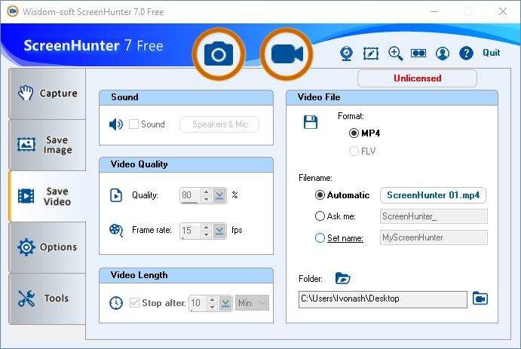Click the video folder icon beside path
The height and width of the screenshot is (349, 521).
[x=480, y=299]
